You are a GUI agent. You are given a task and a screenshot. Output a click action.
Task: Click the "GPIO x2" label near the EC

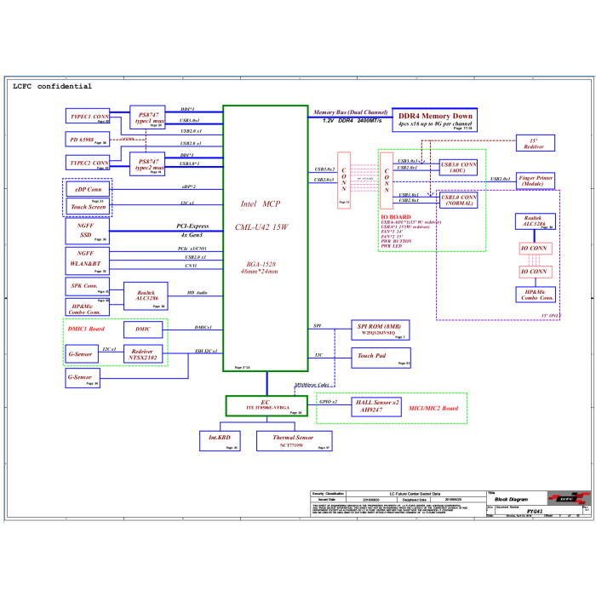pyautogui.click(x=328, y=401)
